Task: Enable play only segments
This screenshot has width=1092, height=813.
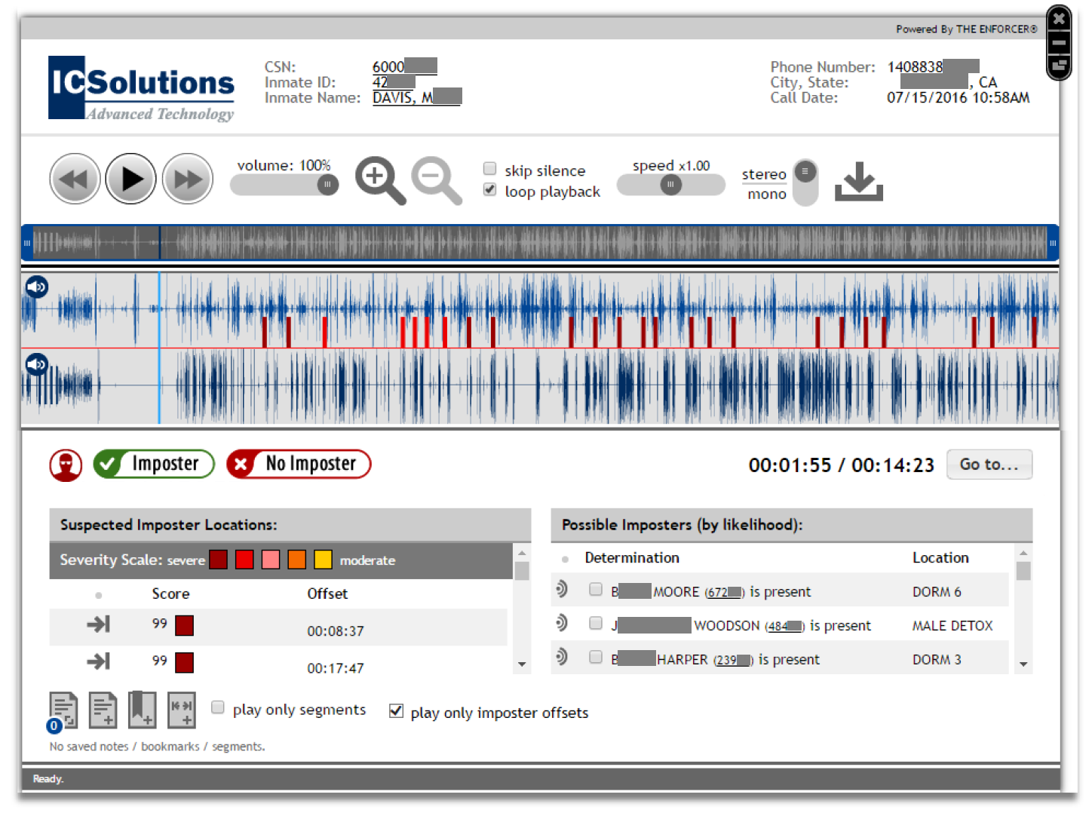Action: point(218,707)
